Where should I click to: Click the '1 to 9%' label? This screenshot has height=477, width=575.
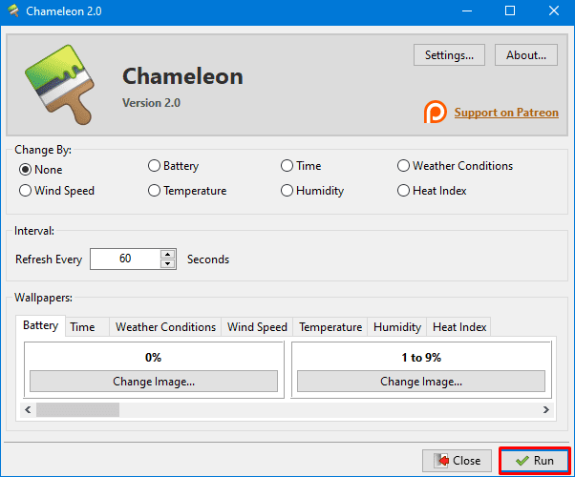pyautogui.click(x=421, y=357)
